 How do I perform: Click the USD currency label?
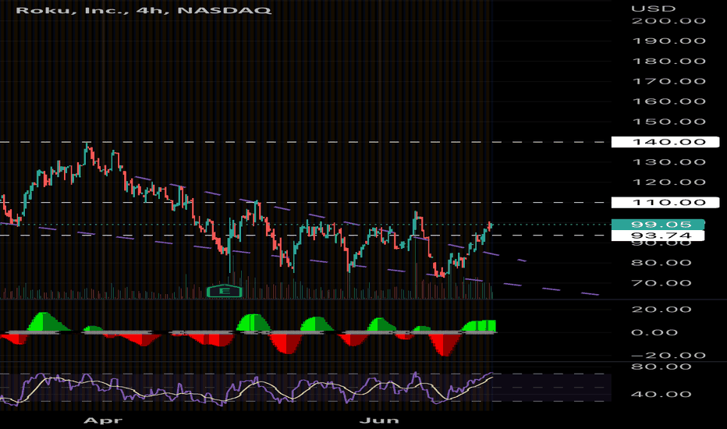[654, 9]
